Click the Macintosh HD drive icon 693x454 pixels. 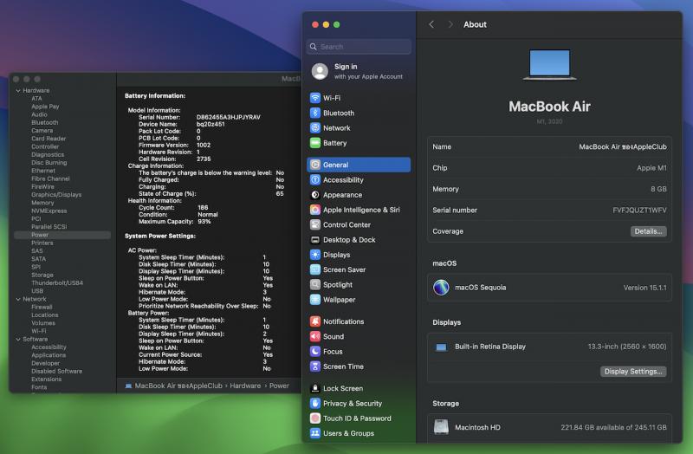tap(441, 427)
